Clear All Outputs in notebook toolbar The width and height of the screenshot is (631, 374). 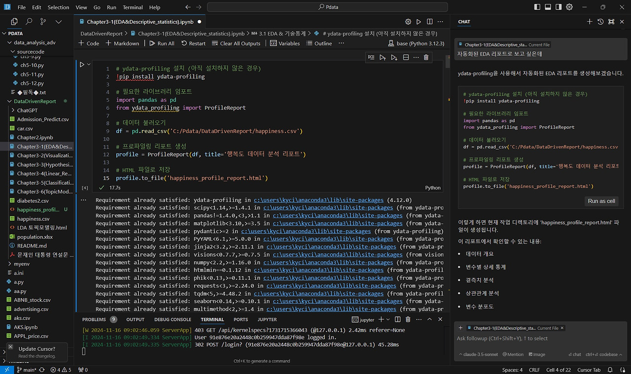click(236, 43)
